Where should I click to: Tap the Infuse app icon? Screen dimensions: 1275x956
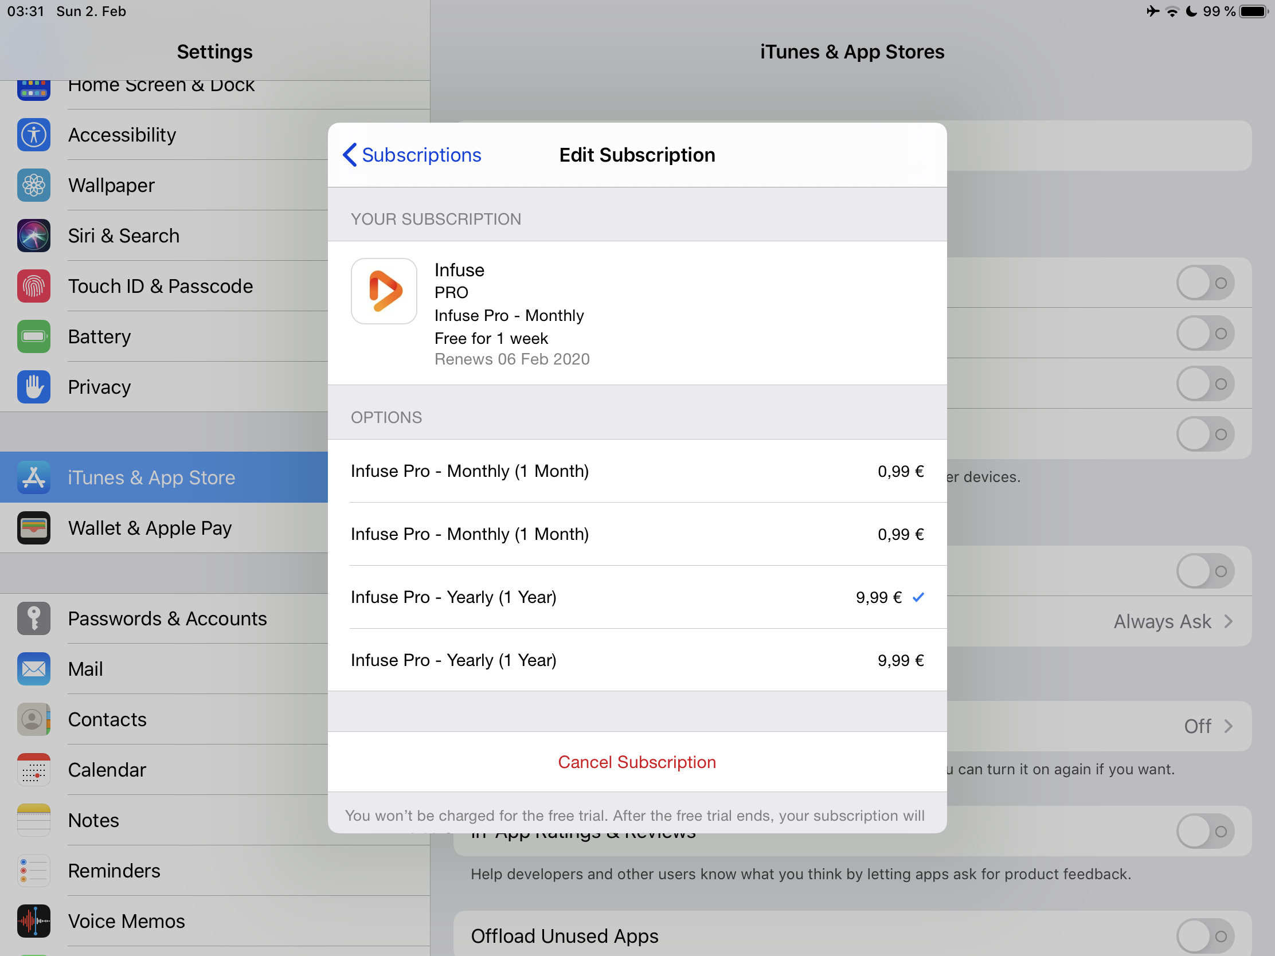384,291
